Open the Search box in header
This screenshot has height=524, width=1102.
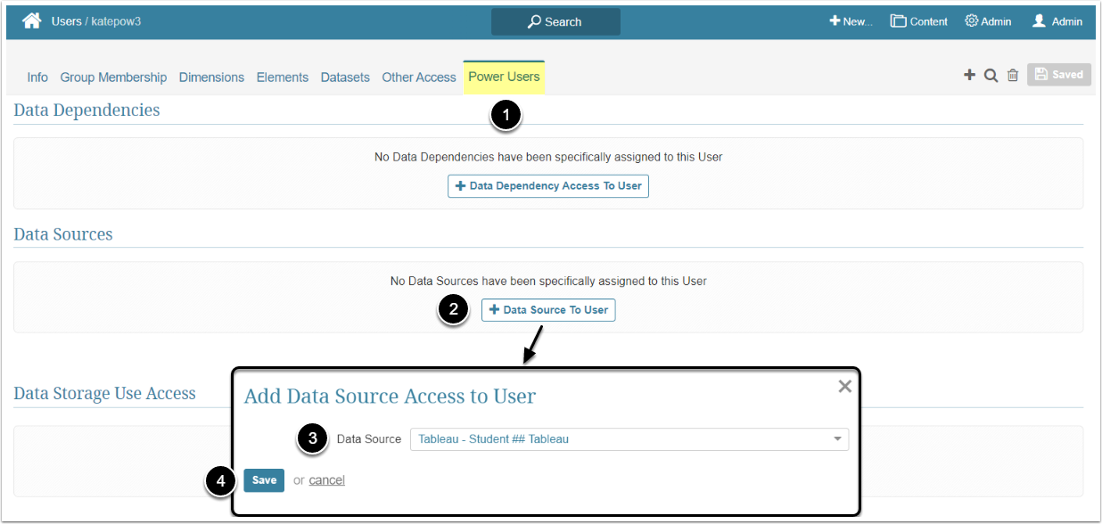click(555, 21)
